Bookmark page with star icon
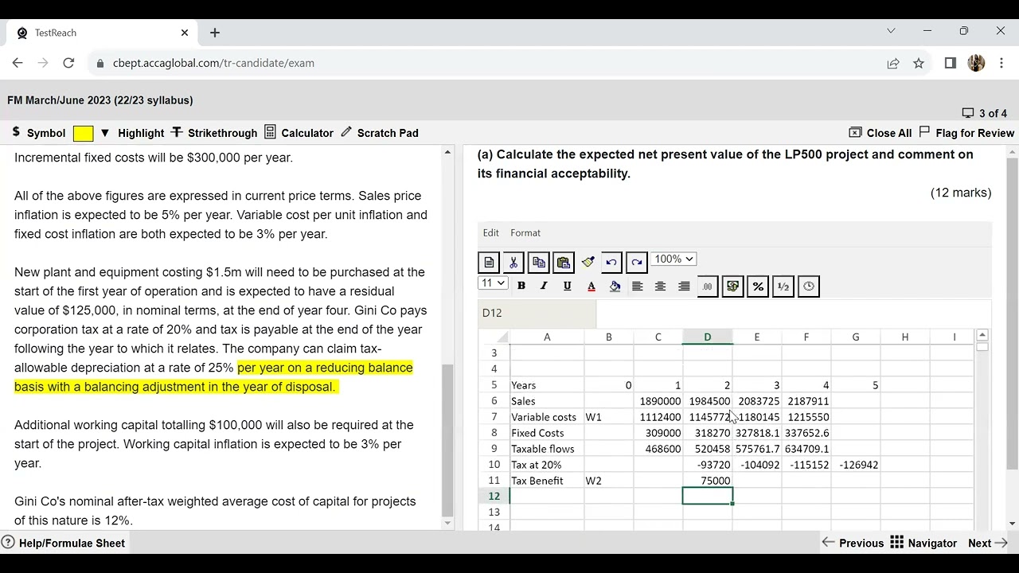 tap(919, 63)
